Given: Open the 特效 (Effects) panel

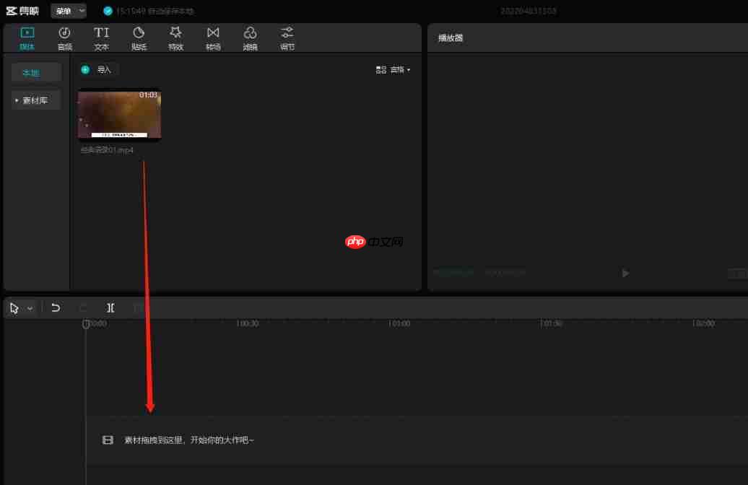Looking at the screenshot, I should point(175,38).
